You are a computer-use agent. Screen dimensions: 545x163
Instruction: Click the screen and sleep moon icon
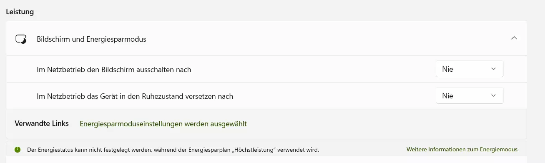pos(21,39)
